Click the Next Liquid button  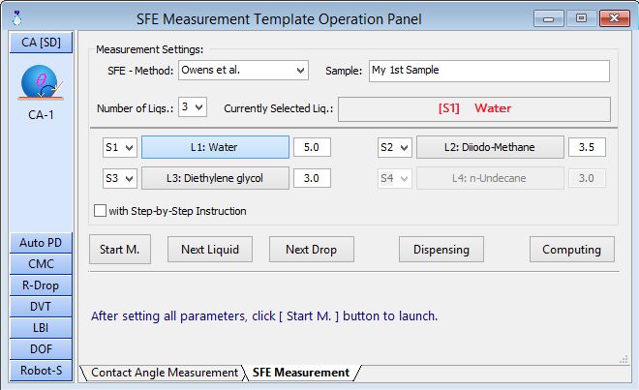(209, 249)
